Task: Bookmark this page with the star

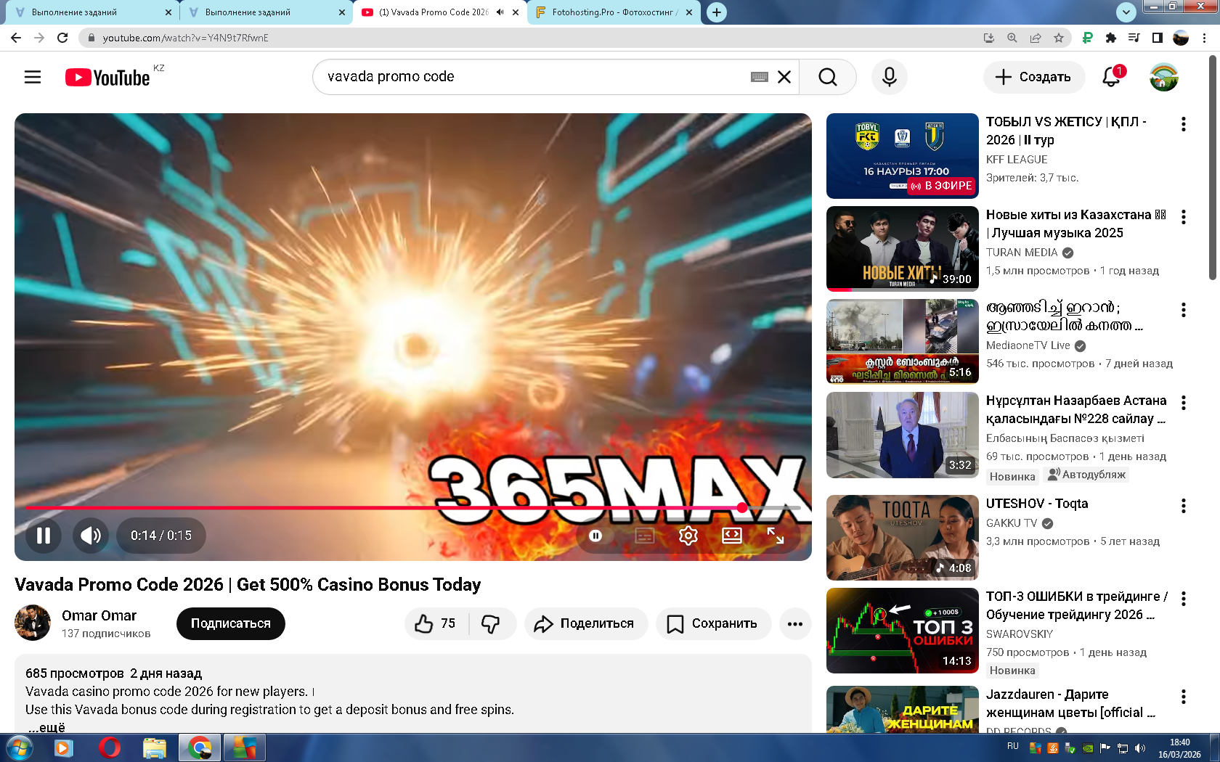Action: click(x=1059, y=38)
